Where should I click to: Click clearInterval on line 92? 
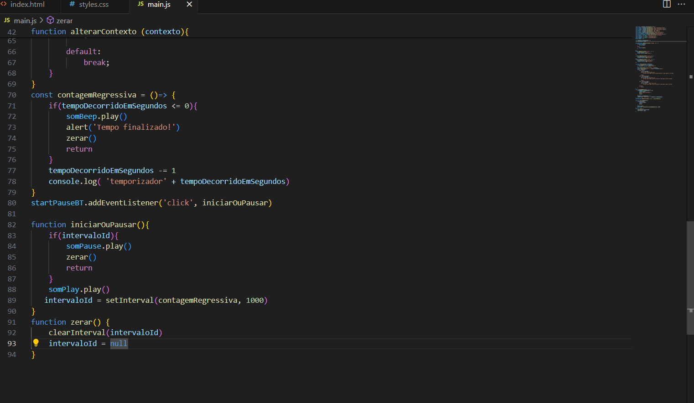[x=77, y=332]
